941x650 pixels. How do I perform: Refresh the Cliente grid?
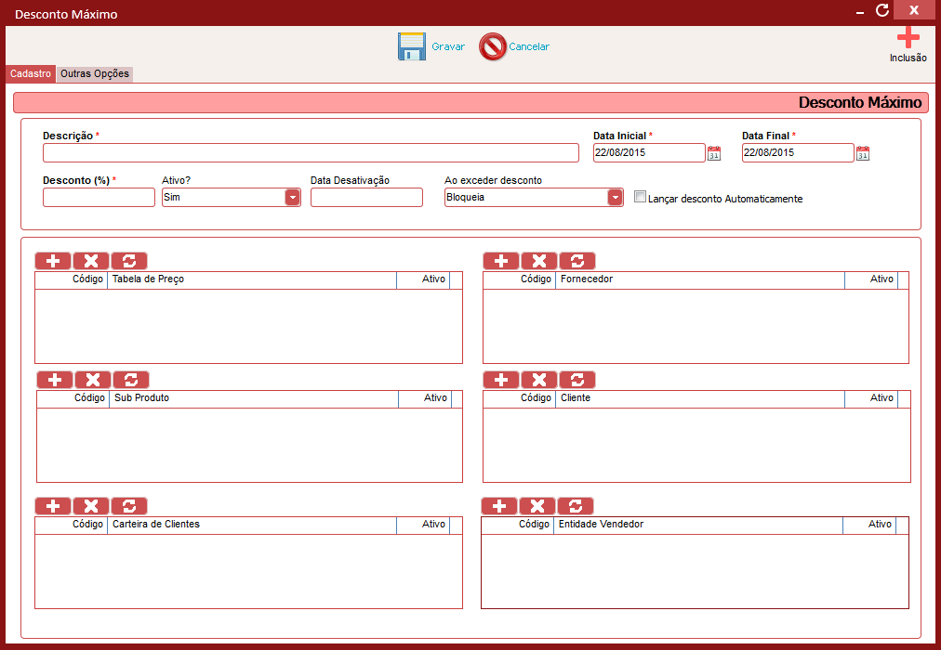577,380
